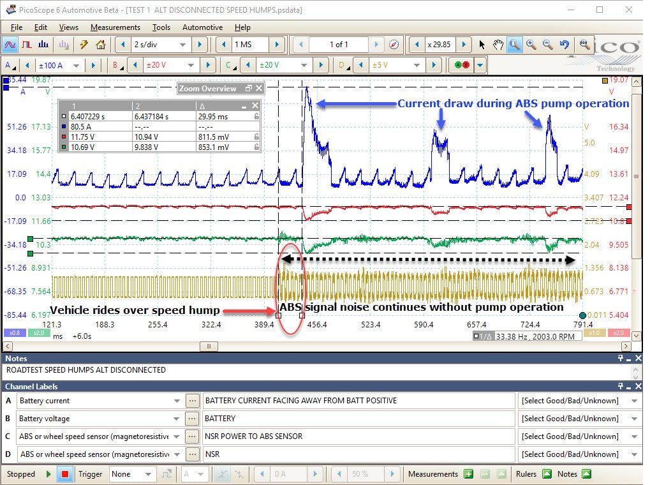The width and height of the screenshot is (650, 485).
Task: Open the Edit menu
Action: (x=41, y=27)
